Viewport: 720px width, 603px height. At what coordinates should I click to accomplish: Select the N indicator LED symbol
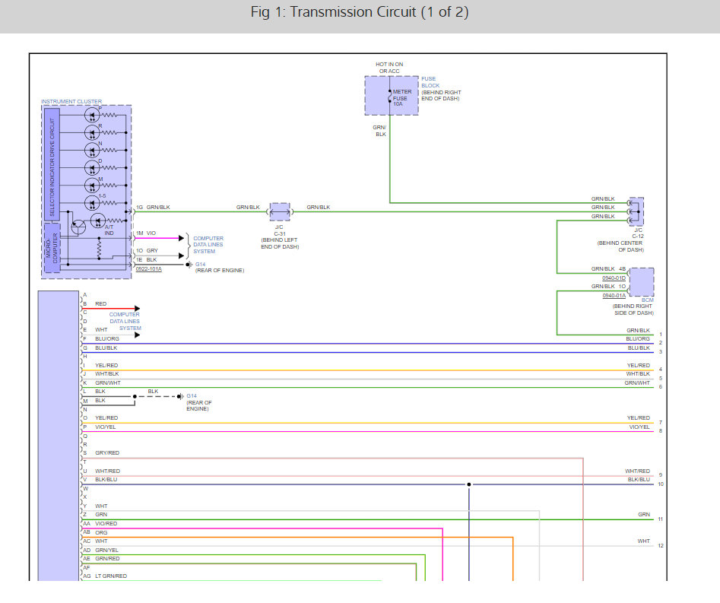pyautogui.click(x=90, y=150)
